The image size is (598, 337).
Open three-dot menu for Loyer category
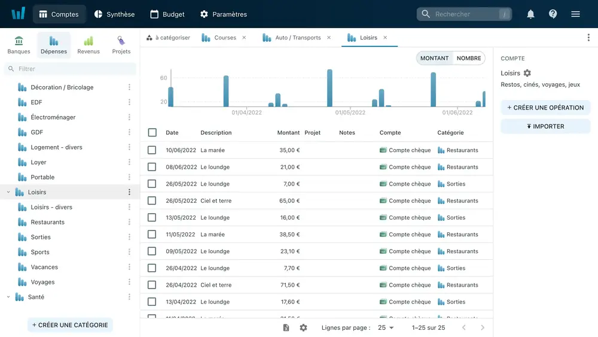129,162
